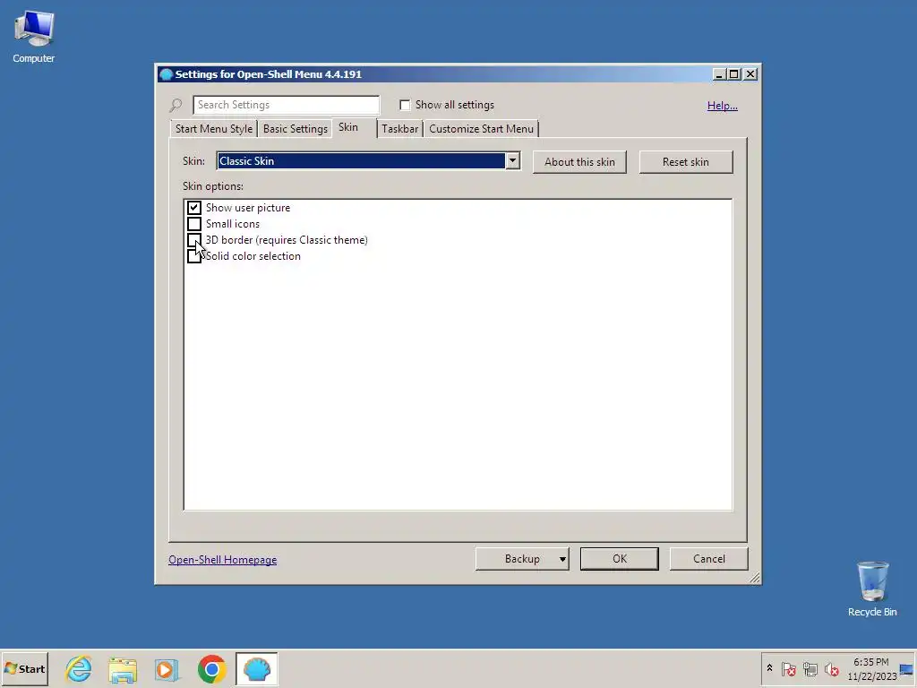
Task: Close the Open-Shell settings window
Action: pos(750,74)
